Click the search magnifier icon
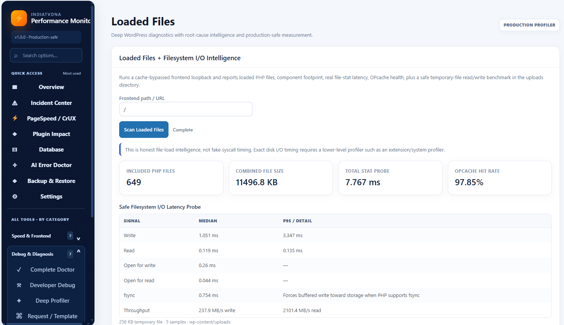The image size is (564, 325). coord(16,56)
